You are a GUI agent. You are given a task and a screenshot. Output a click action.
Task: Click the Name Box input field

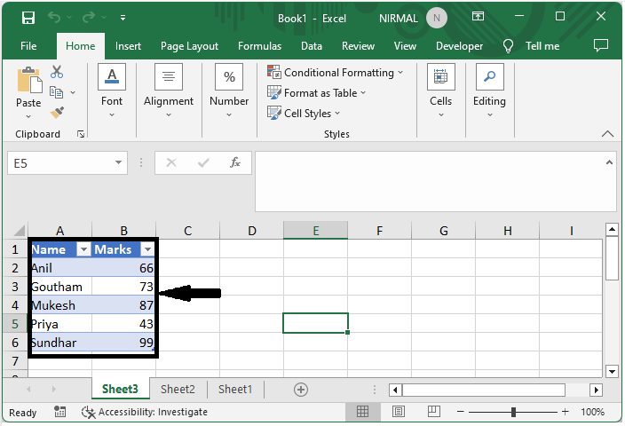[x=59, y=163]
